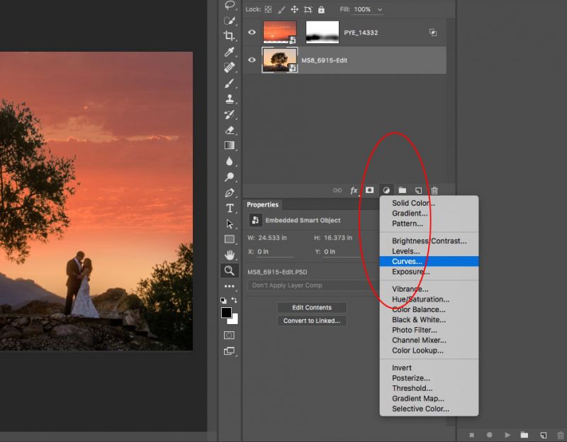Click the Edit Contents button
This screenshot has height=442, width=567.
coord(312,307)
